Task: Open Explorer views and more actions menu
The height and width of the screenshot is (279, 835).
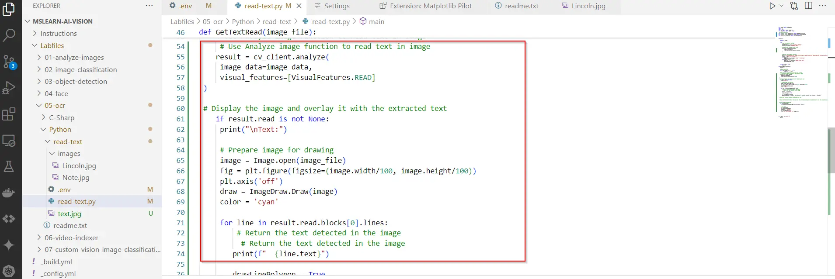Action: (x=149, y=6)
